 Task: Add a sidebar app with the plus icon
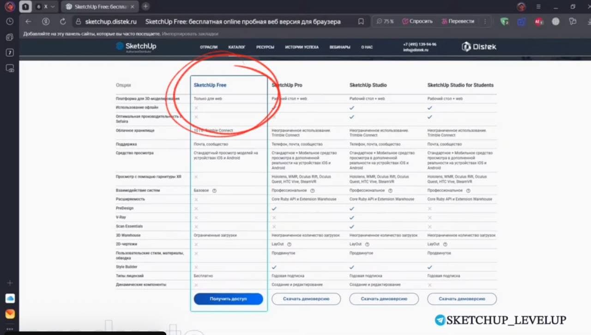(10, 283)
